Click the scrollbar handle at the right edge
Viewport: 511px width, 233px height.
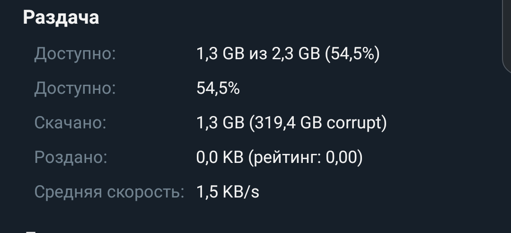[x=506, y=36]
